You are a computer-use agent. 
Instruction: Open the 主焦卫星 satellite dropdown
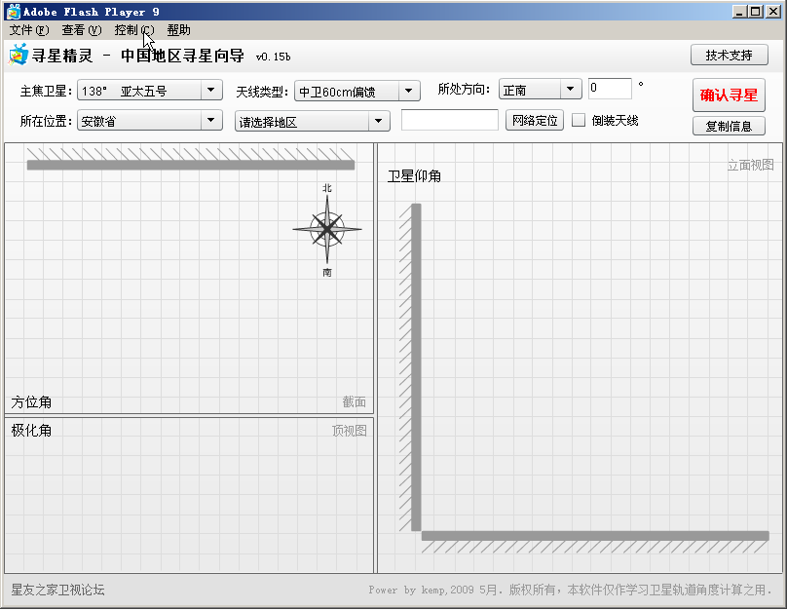click(213, 90)
